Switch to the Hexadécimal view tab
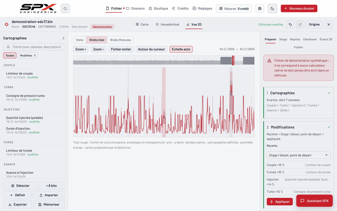This screenshot has height=211, width=337. coord(167,24)
